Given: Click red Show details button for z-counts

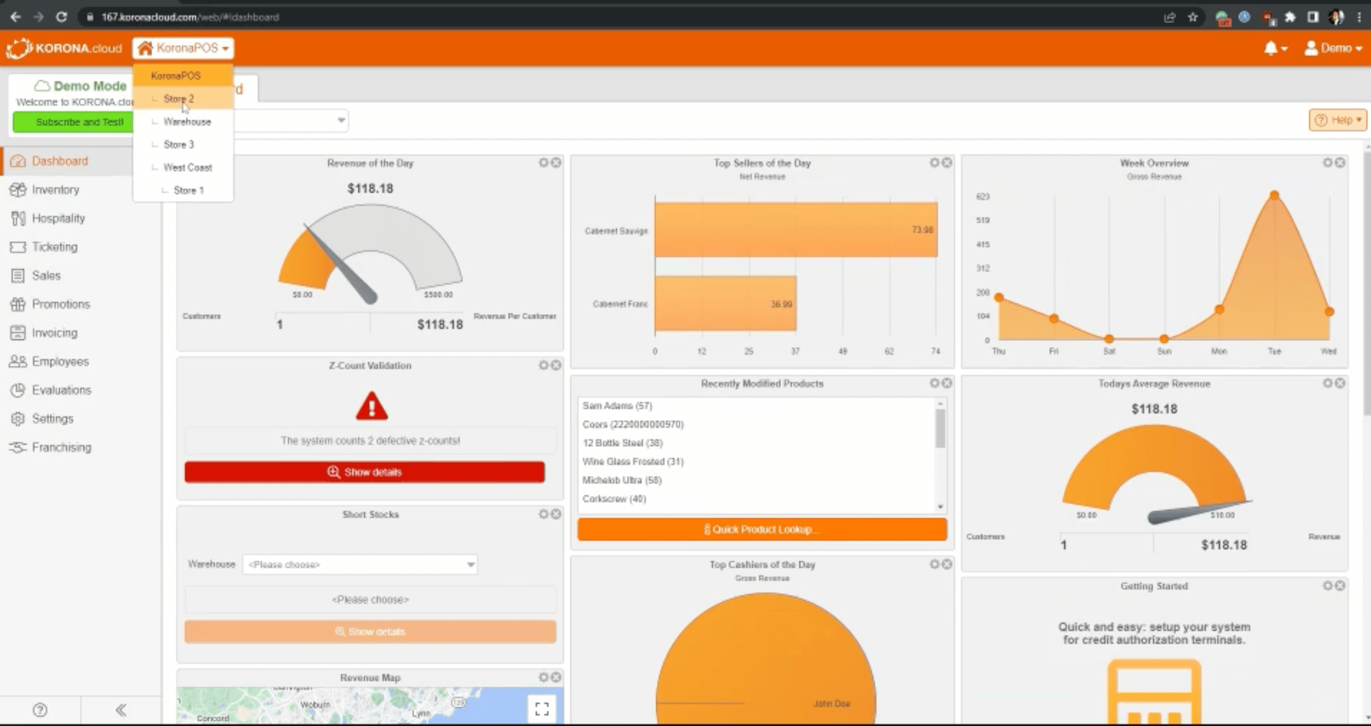Looking at the screenshot, I should [365, 472].
